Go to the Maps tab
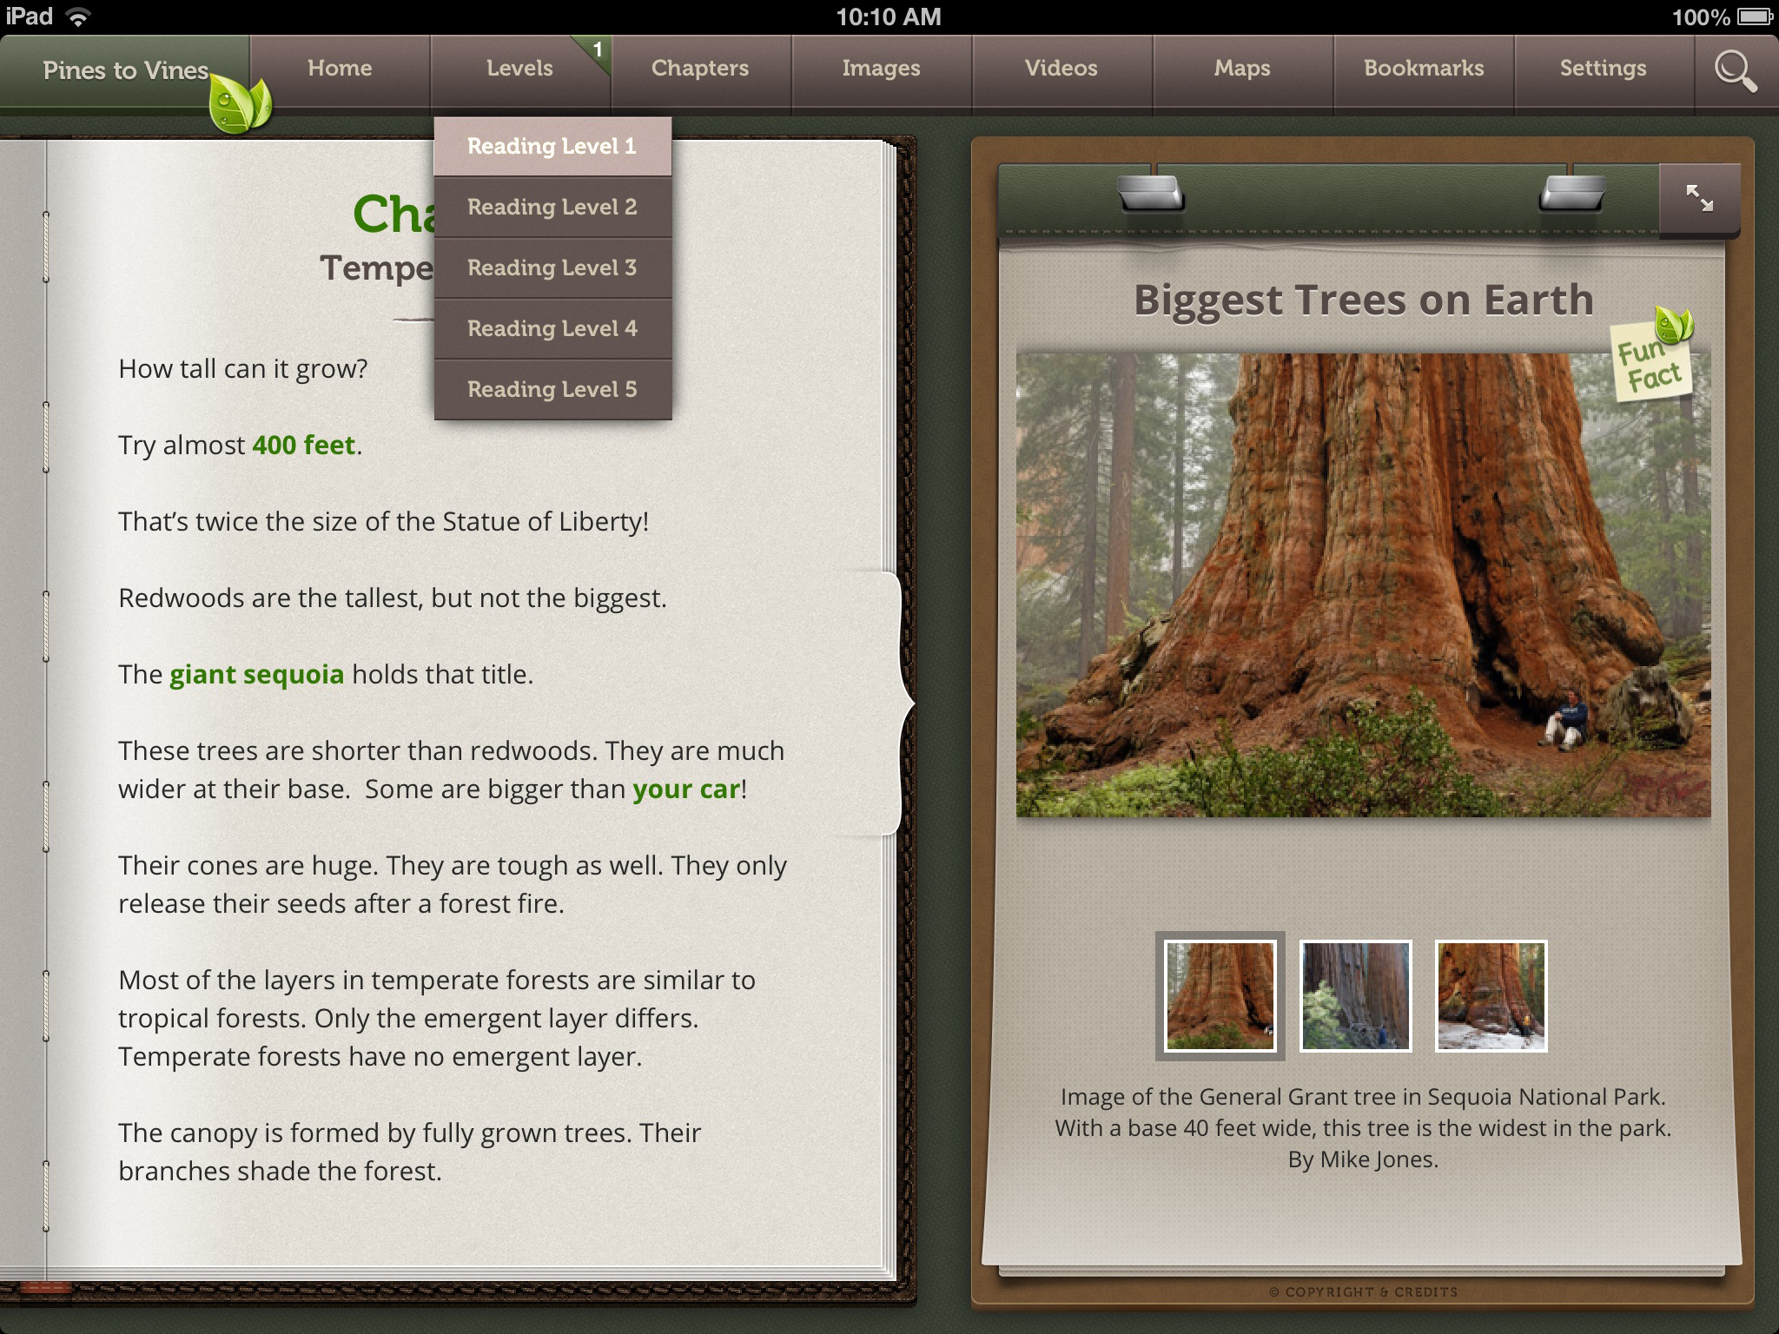This screenshot has width=1779, height=1334. (1242, 69)
